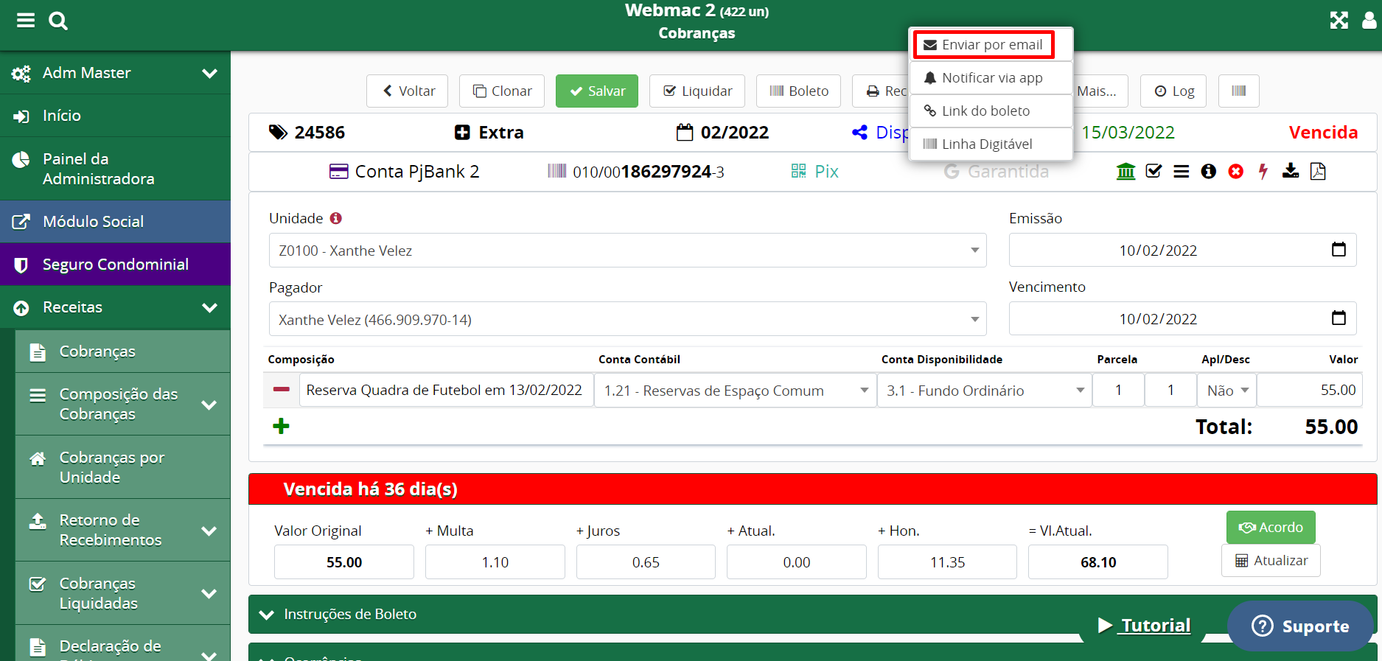Remove composition row with red minus
Image resolution: width=1382 pixels, height=661 pixels.
click(281, 389)
